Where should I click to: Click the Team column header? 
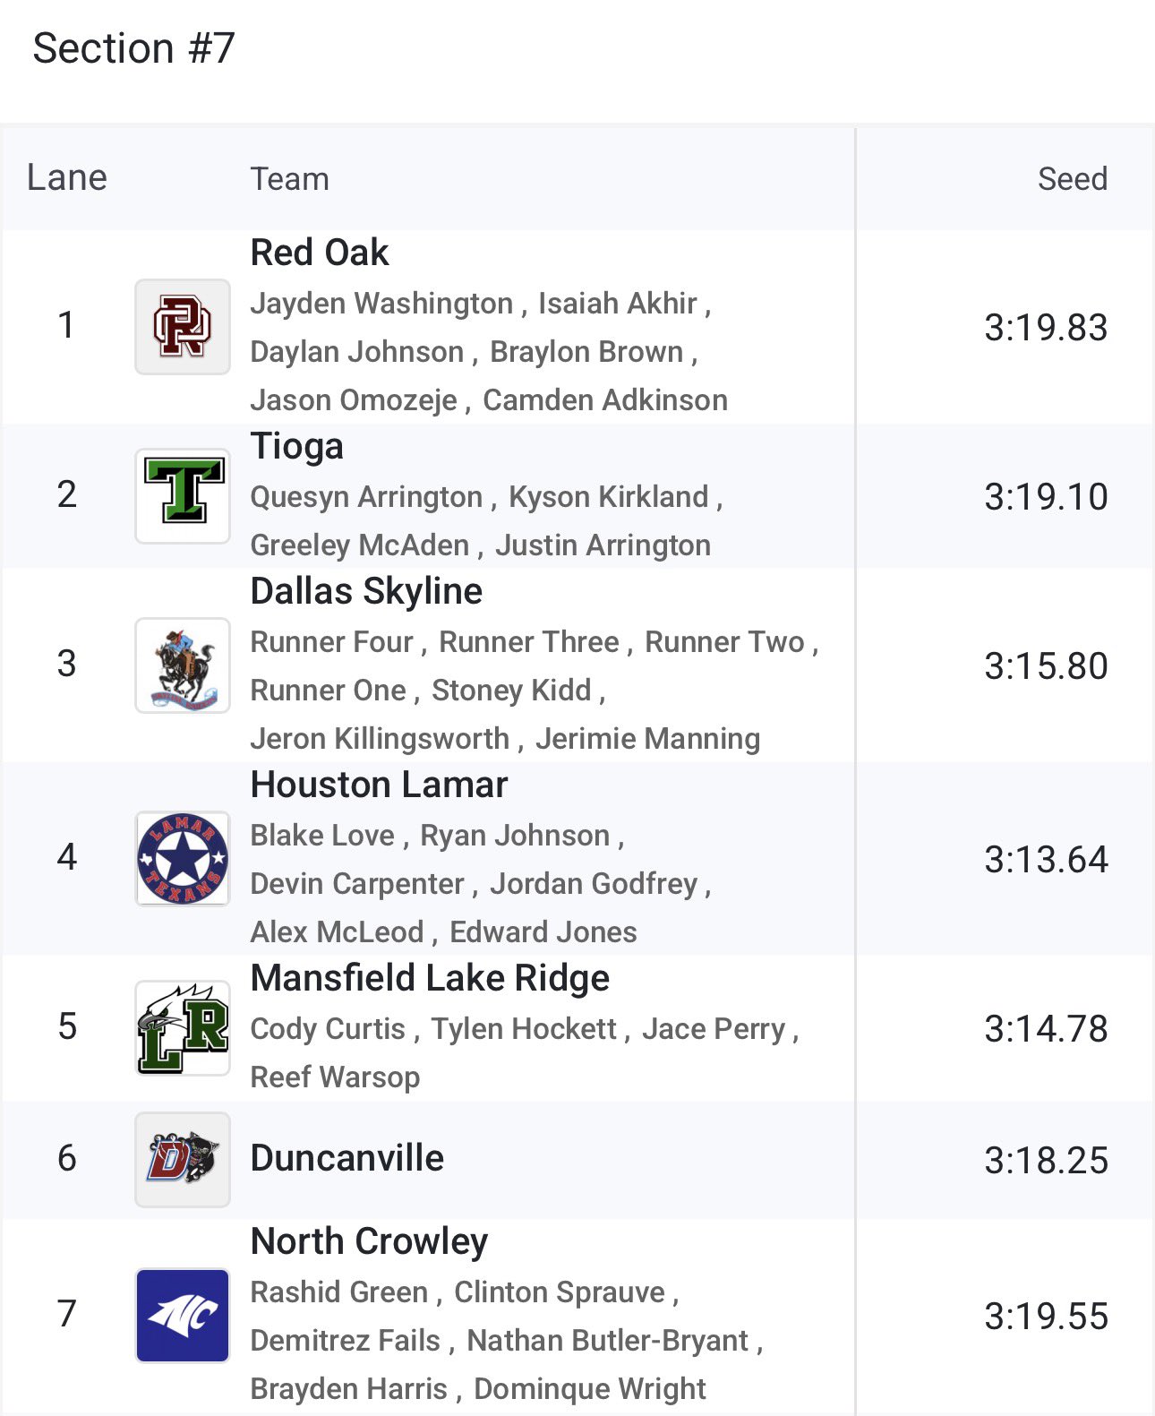click(x=289, y=179)
